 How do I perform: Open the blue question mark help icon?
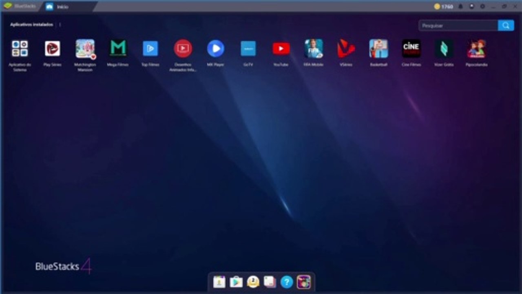point(287,282)
